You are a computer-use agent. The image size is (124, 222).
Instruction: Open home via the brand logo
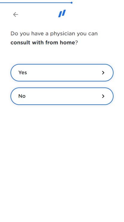pos(62,14)
